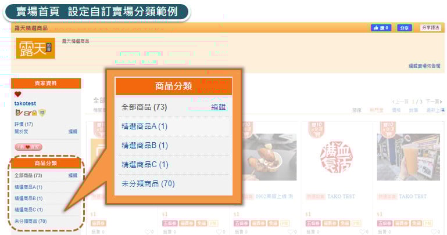Sort products by 最新上架
Image resolution: width=447 pixels, height=235 pixels.
pos(435,110)
